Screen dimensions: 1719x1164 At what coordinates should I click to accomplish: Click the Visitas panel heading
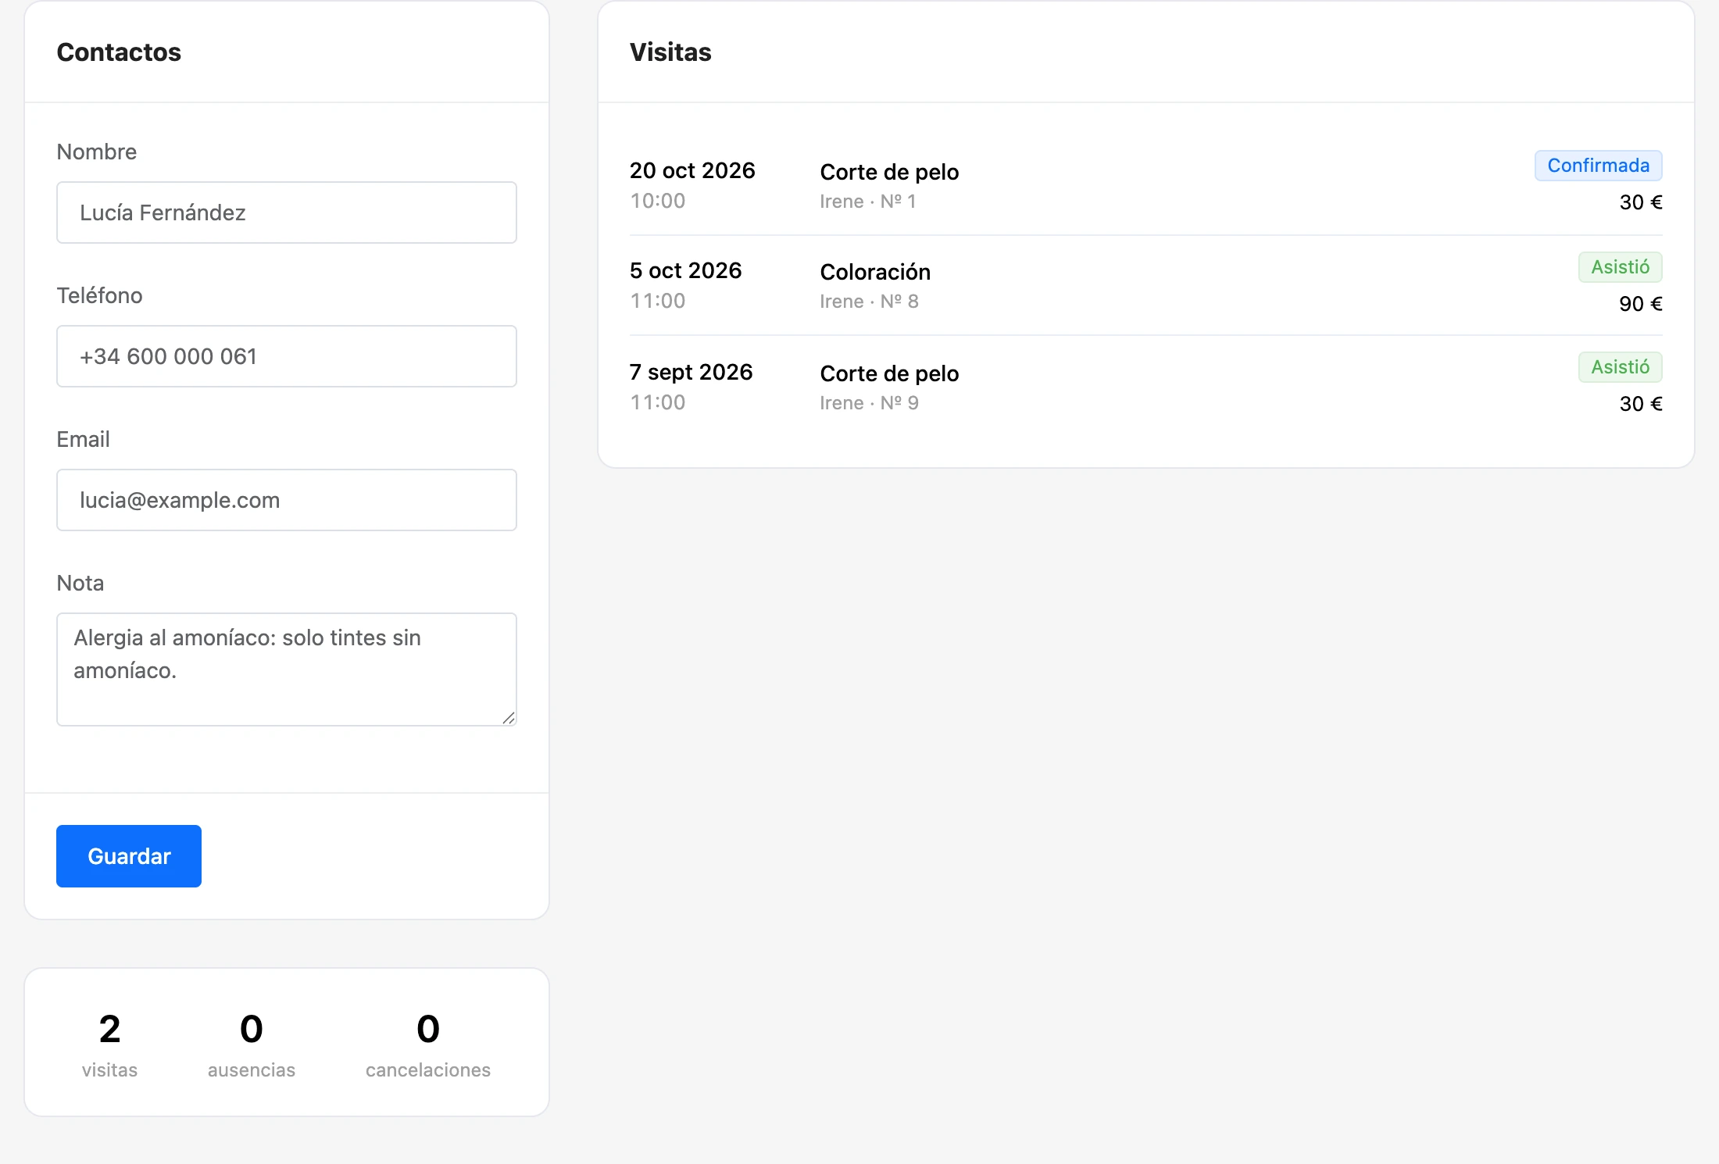tap(670, 52)
